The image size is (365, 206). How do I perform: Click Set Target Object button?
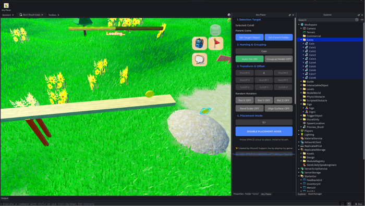coord(250,37)
